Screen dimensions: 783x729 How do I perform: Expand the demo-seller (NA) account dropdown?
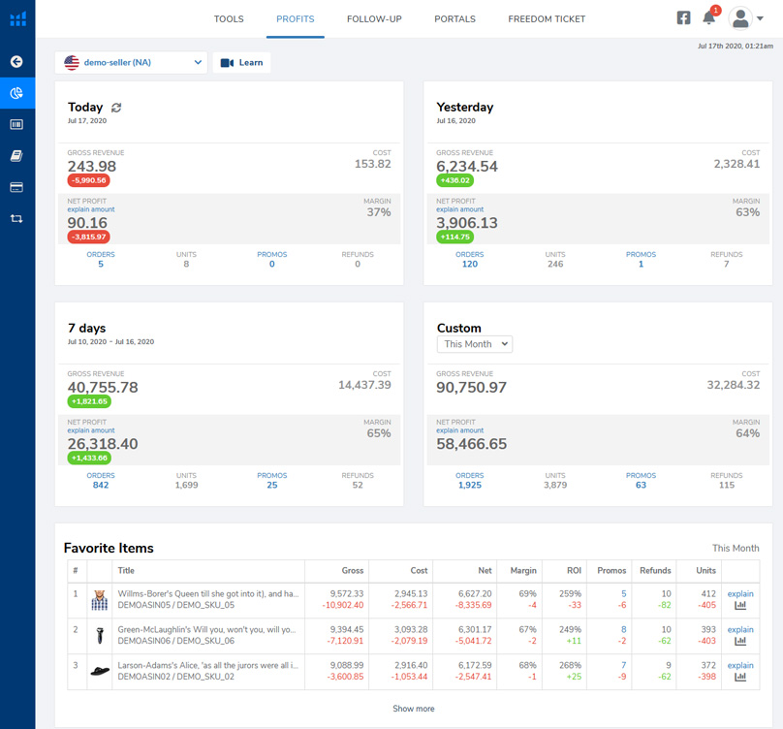[x=132, y=63]
